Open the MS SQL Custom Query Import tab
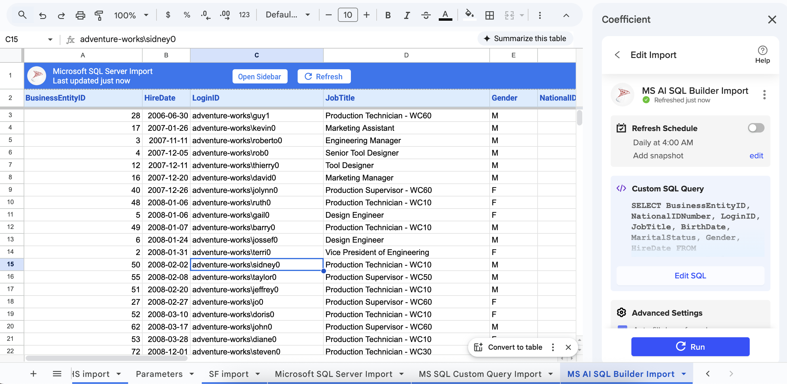787x384 pixels. coord(480,374)
